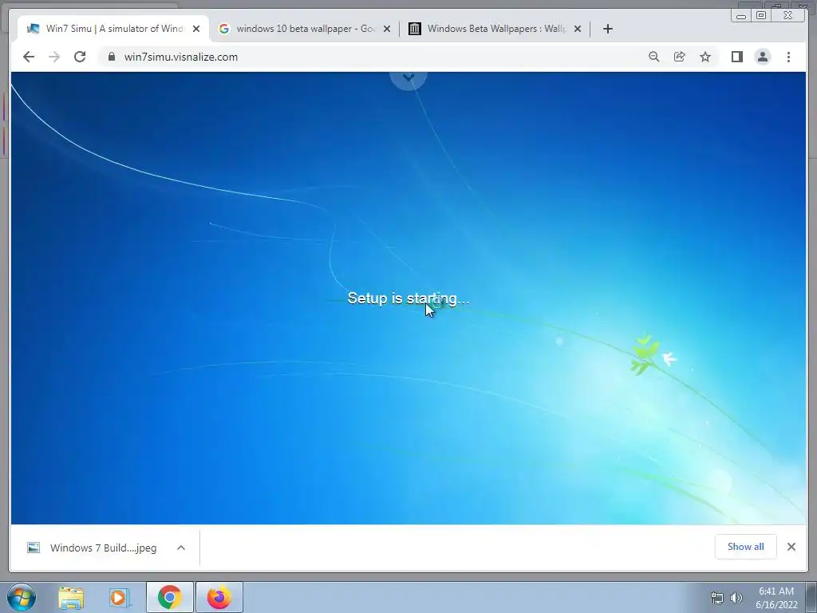
Task: Click the browser forward arrow
Action: point(54,57)
